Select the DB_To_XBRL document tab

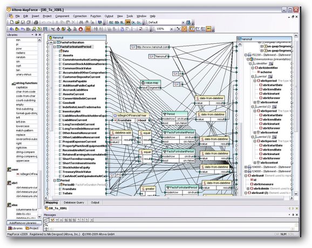[56, 209]
